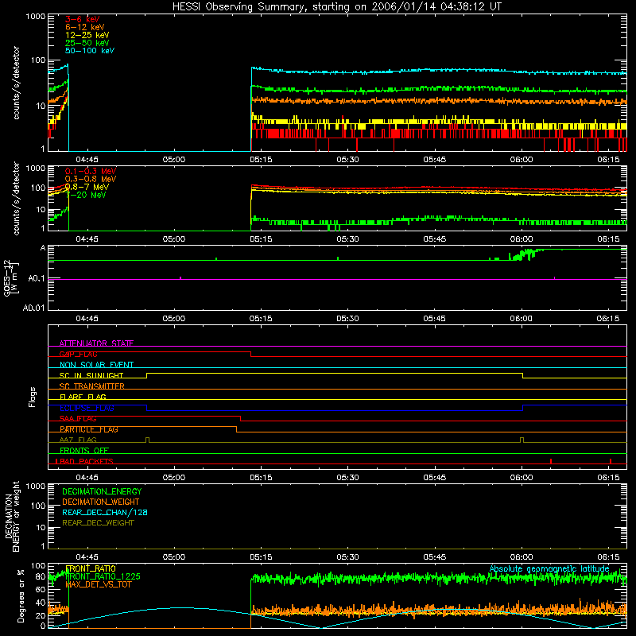The width and height of the screenshot is (636, 636).
Task: Click the Flags axis label
Action: coord(32,397)
